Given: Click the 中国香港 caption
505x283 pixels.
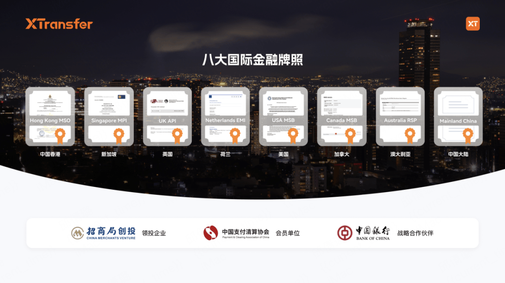Looking at the screenshot, I should [50, 154].
